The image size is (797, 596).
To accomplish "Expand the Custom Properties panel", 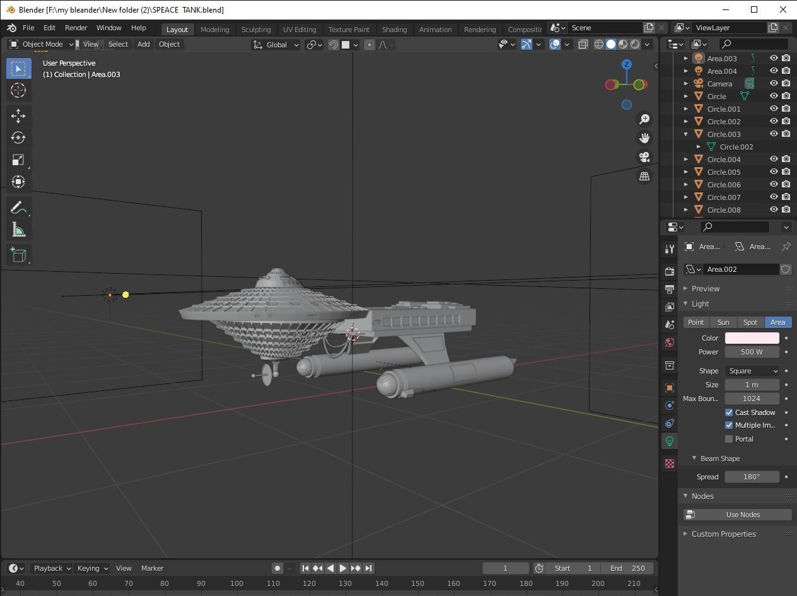I will pos(723,534).
